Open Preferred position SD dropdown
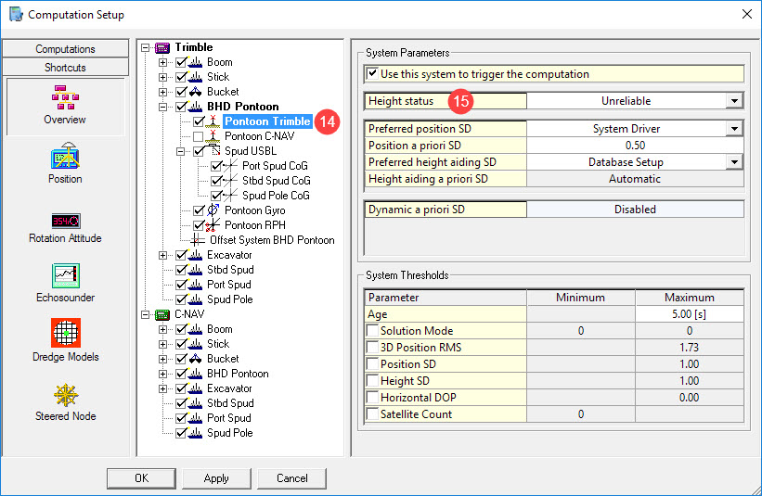Image resolution: width=762 pixels, height=496 pixels. (734, 129)
